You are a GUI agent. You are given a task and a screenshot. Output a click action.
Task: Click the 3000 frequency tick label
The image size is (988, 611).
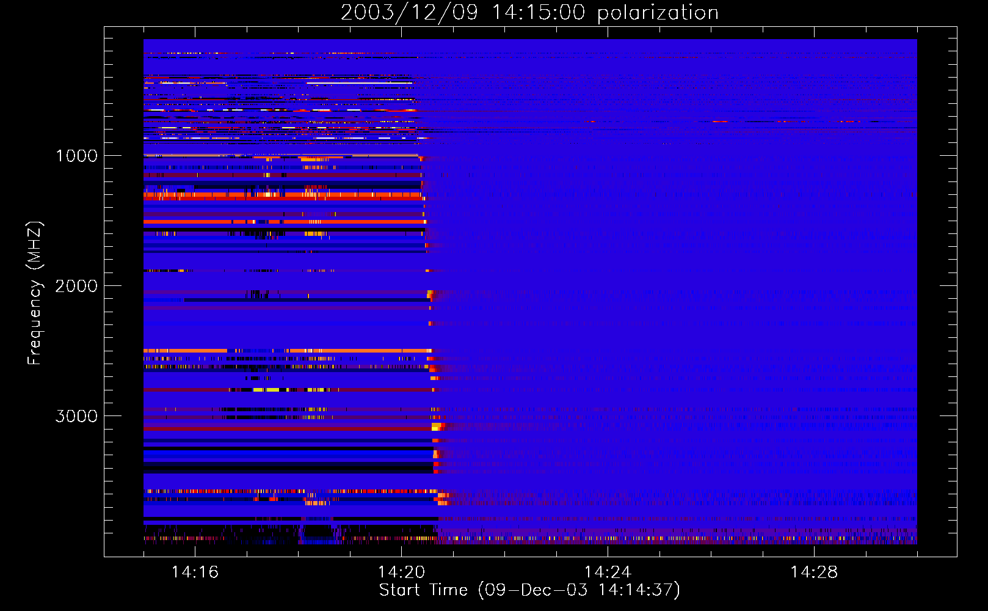click(x=76, y=416)
